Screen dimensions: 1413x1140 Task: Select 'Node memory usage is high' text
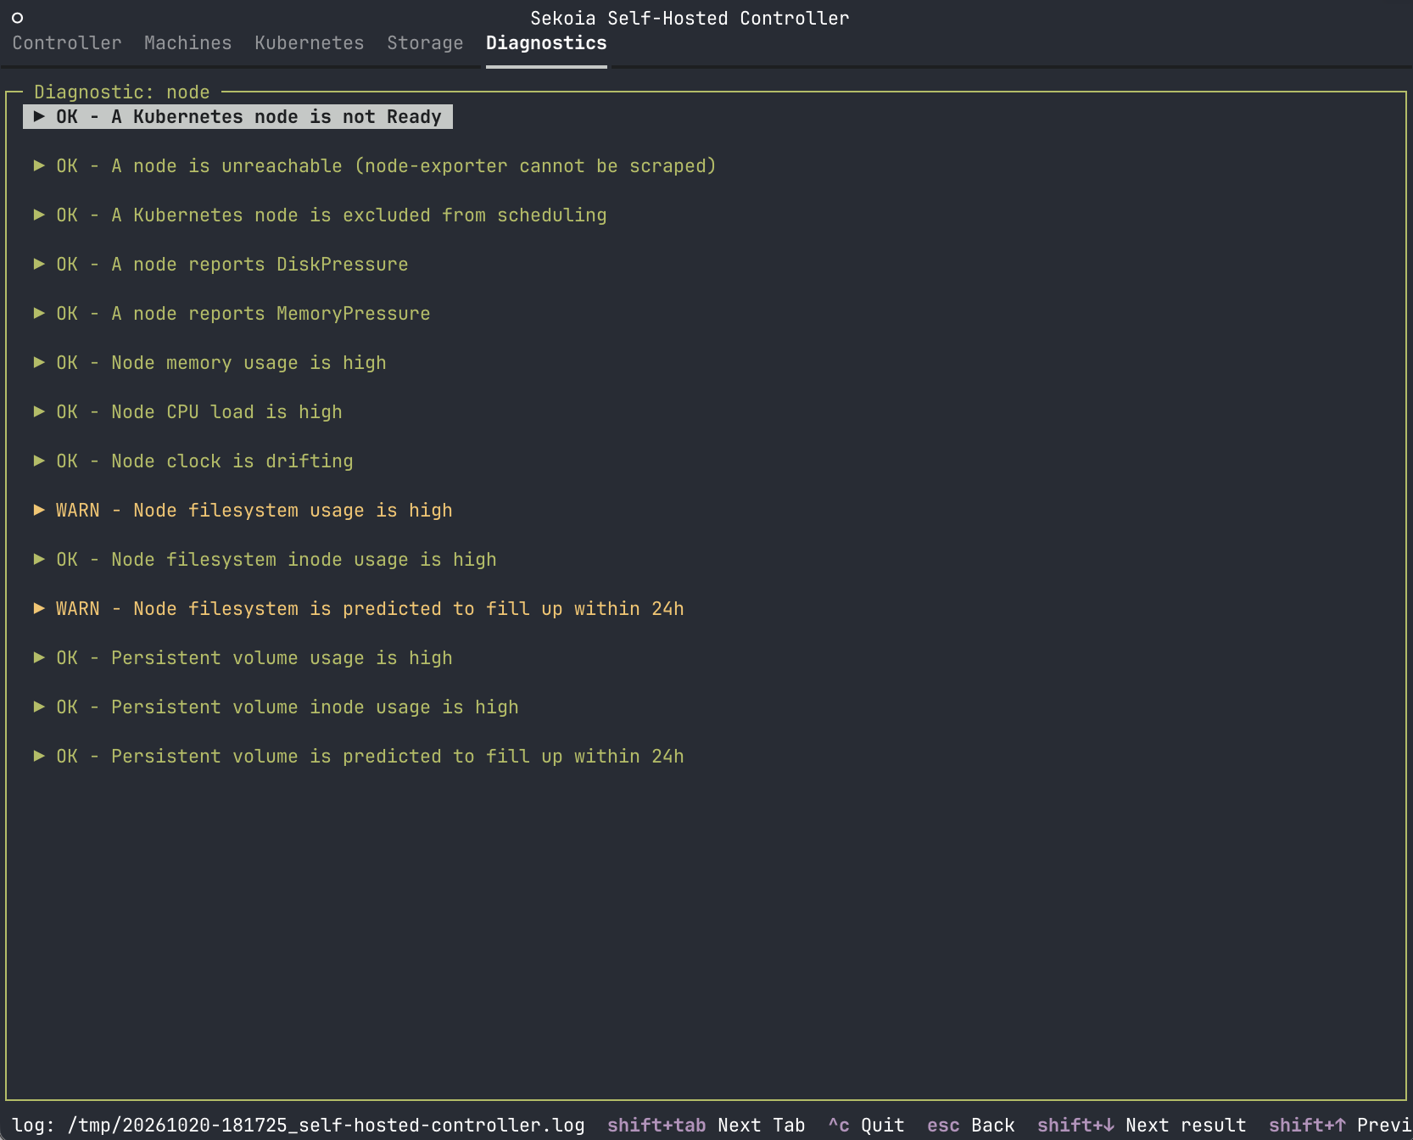[249, 363]
